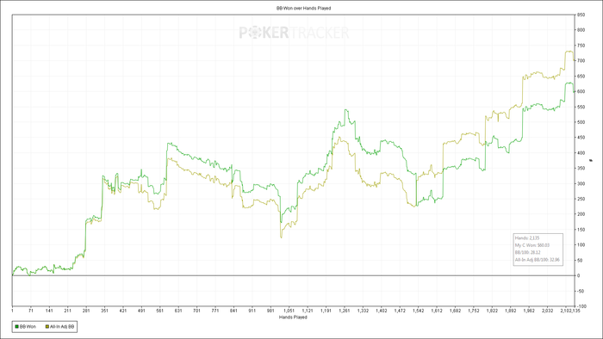
Task: Click the 491 tick label on the x-axis
Action: point(141,311)
